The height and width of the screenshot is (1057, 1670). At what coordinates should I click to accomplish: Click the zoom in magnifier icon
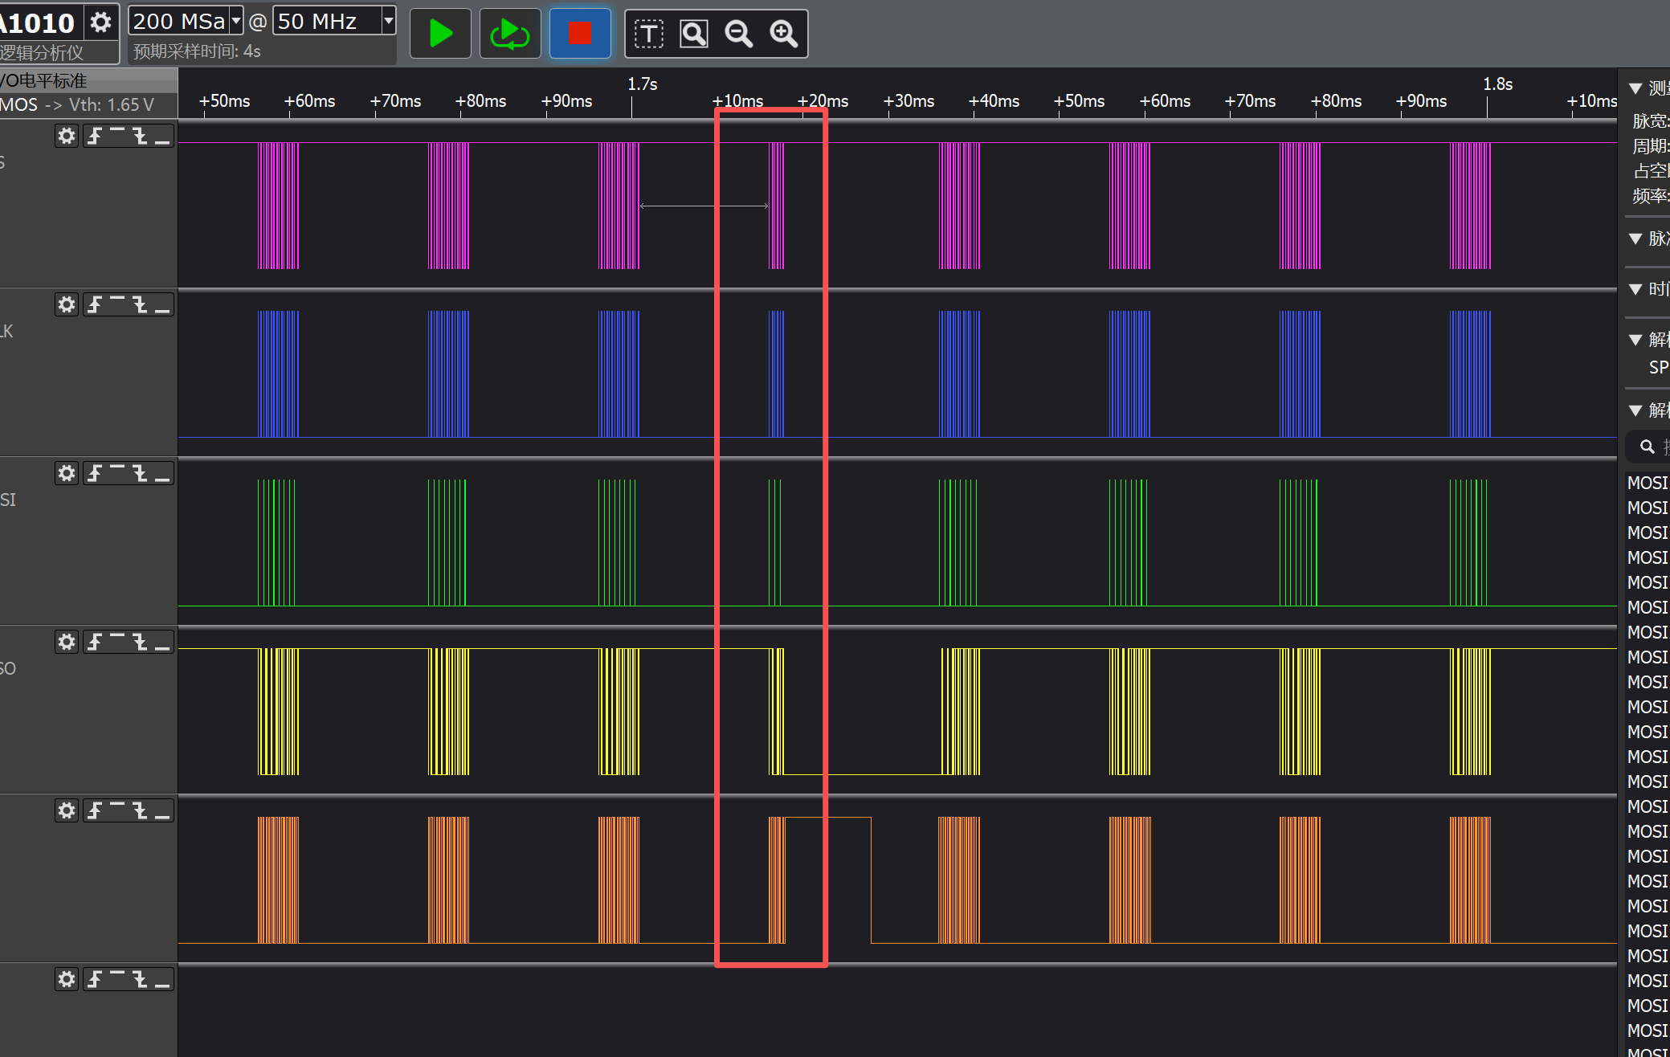(x=784, y=34)
